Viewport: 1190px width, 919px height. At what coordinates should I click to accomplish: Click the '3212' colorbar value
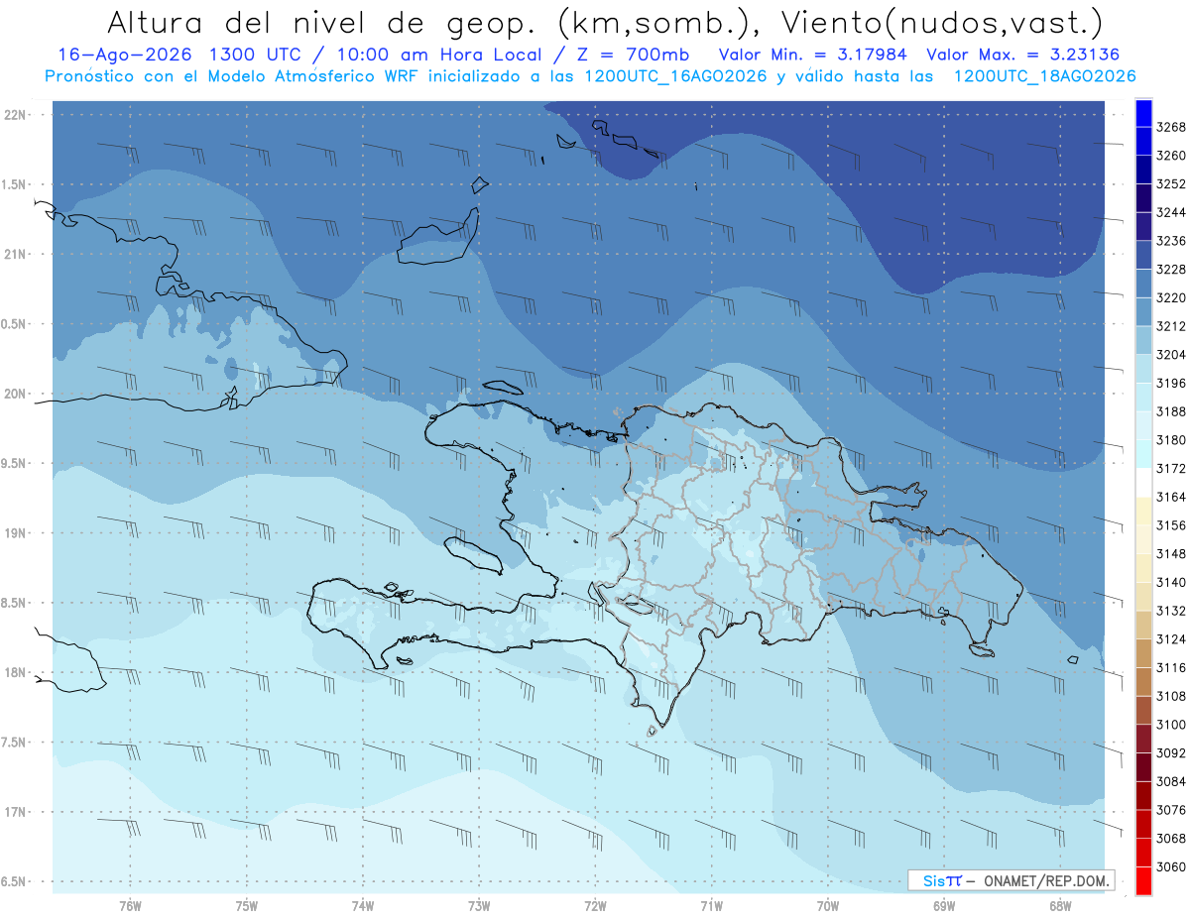(1170, 326)
